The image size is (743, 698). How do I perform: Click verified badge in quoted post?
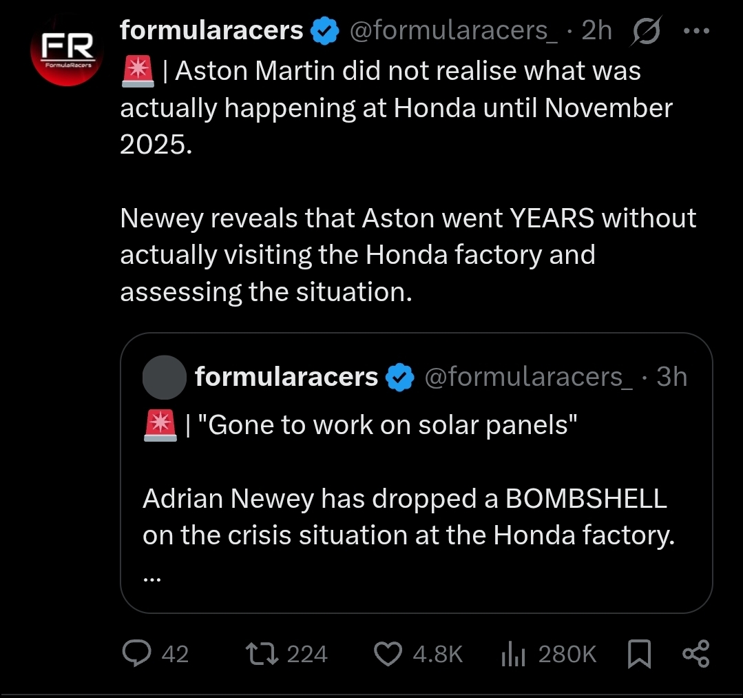[400, 377]
